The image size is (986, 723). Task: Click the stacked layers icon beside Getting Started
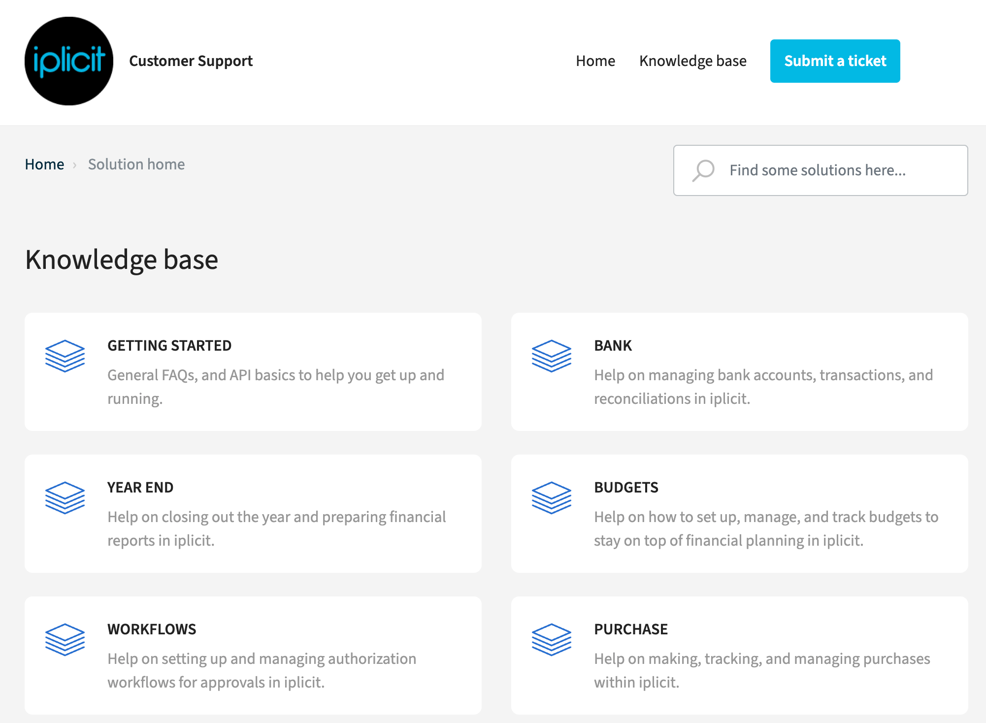65,356
